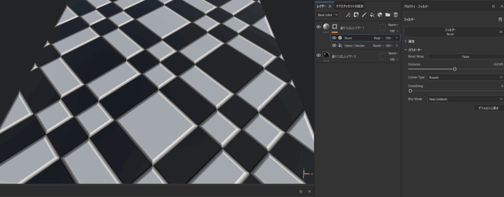Image resolution: width=504 pixels, height=197 pixels.
Task: Select the レイヤー tab
Action: point(321,6)
